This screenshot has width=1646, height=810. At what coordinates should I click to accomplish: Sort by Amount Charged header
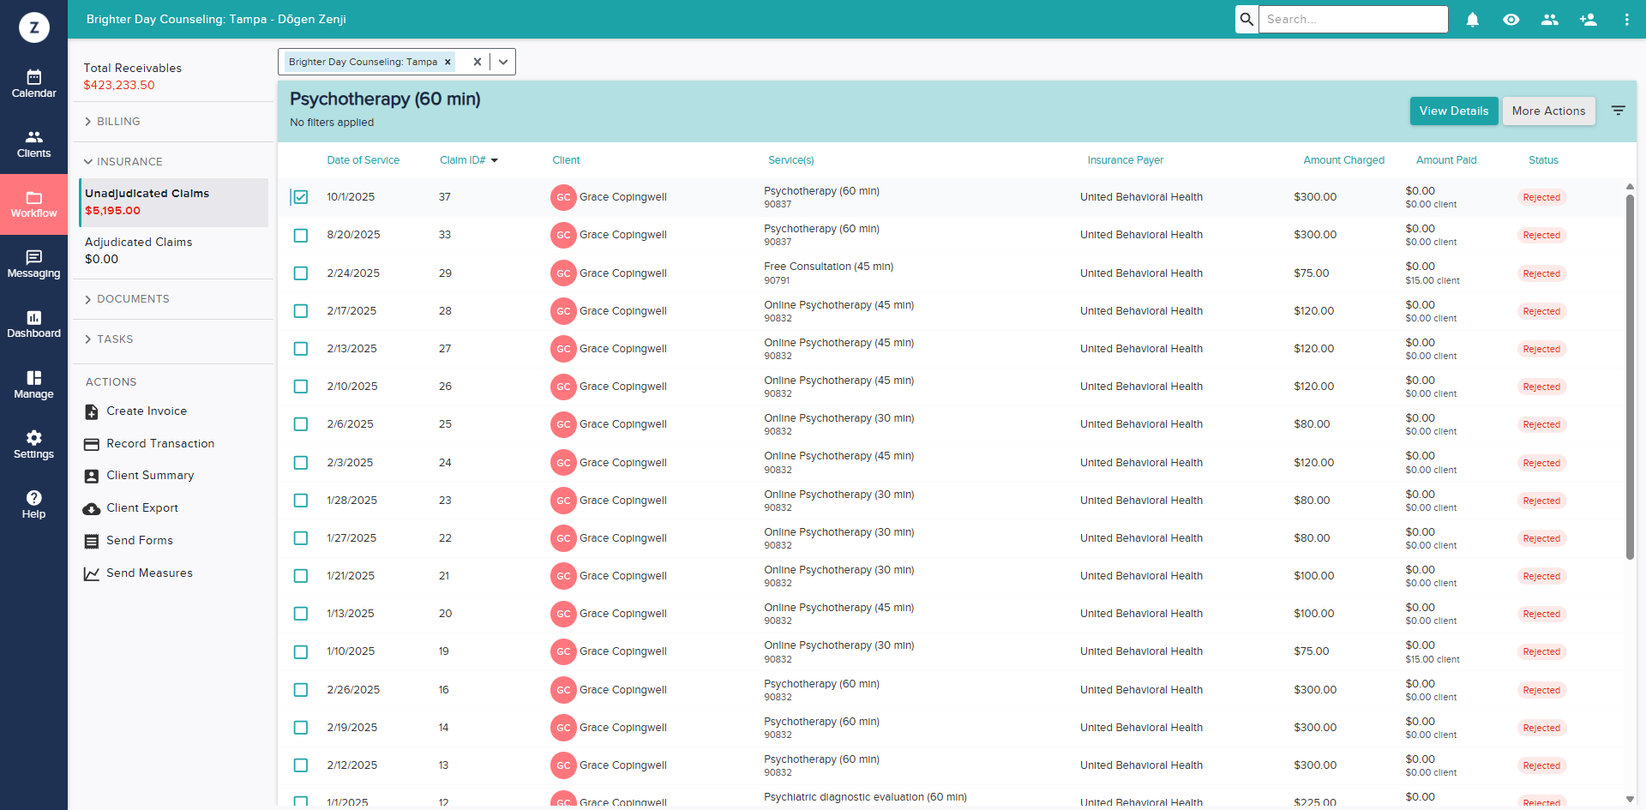coord(1343,160)
